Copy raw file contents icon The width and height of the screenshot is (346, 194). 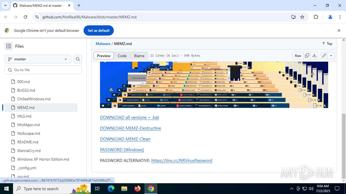point(307,56)
